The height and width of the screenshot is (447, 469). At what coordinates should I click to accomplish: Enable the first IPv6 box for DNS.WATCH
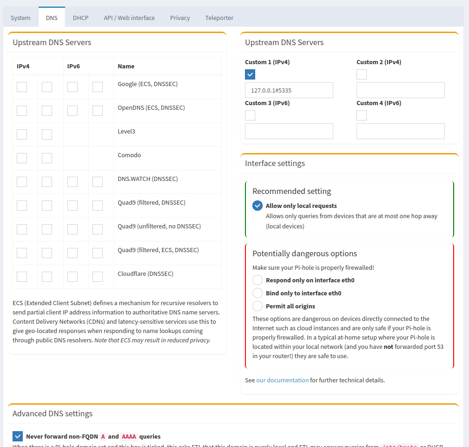point(73,182)
